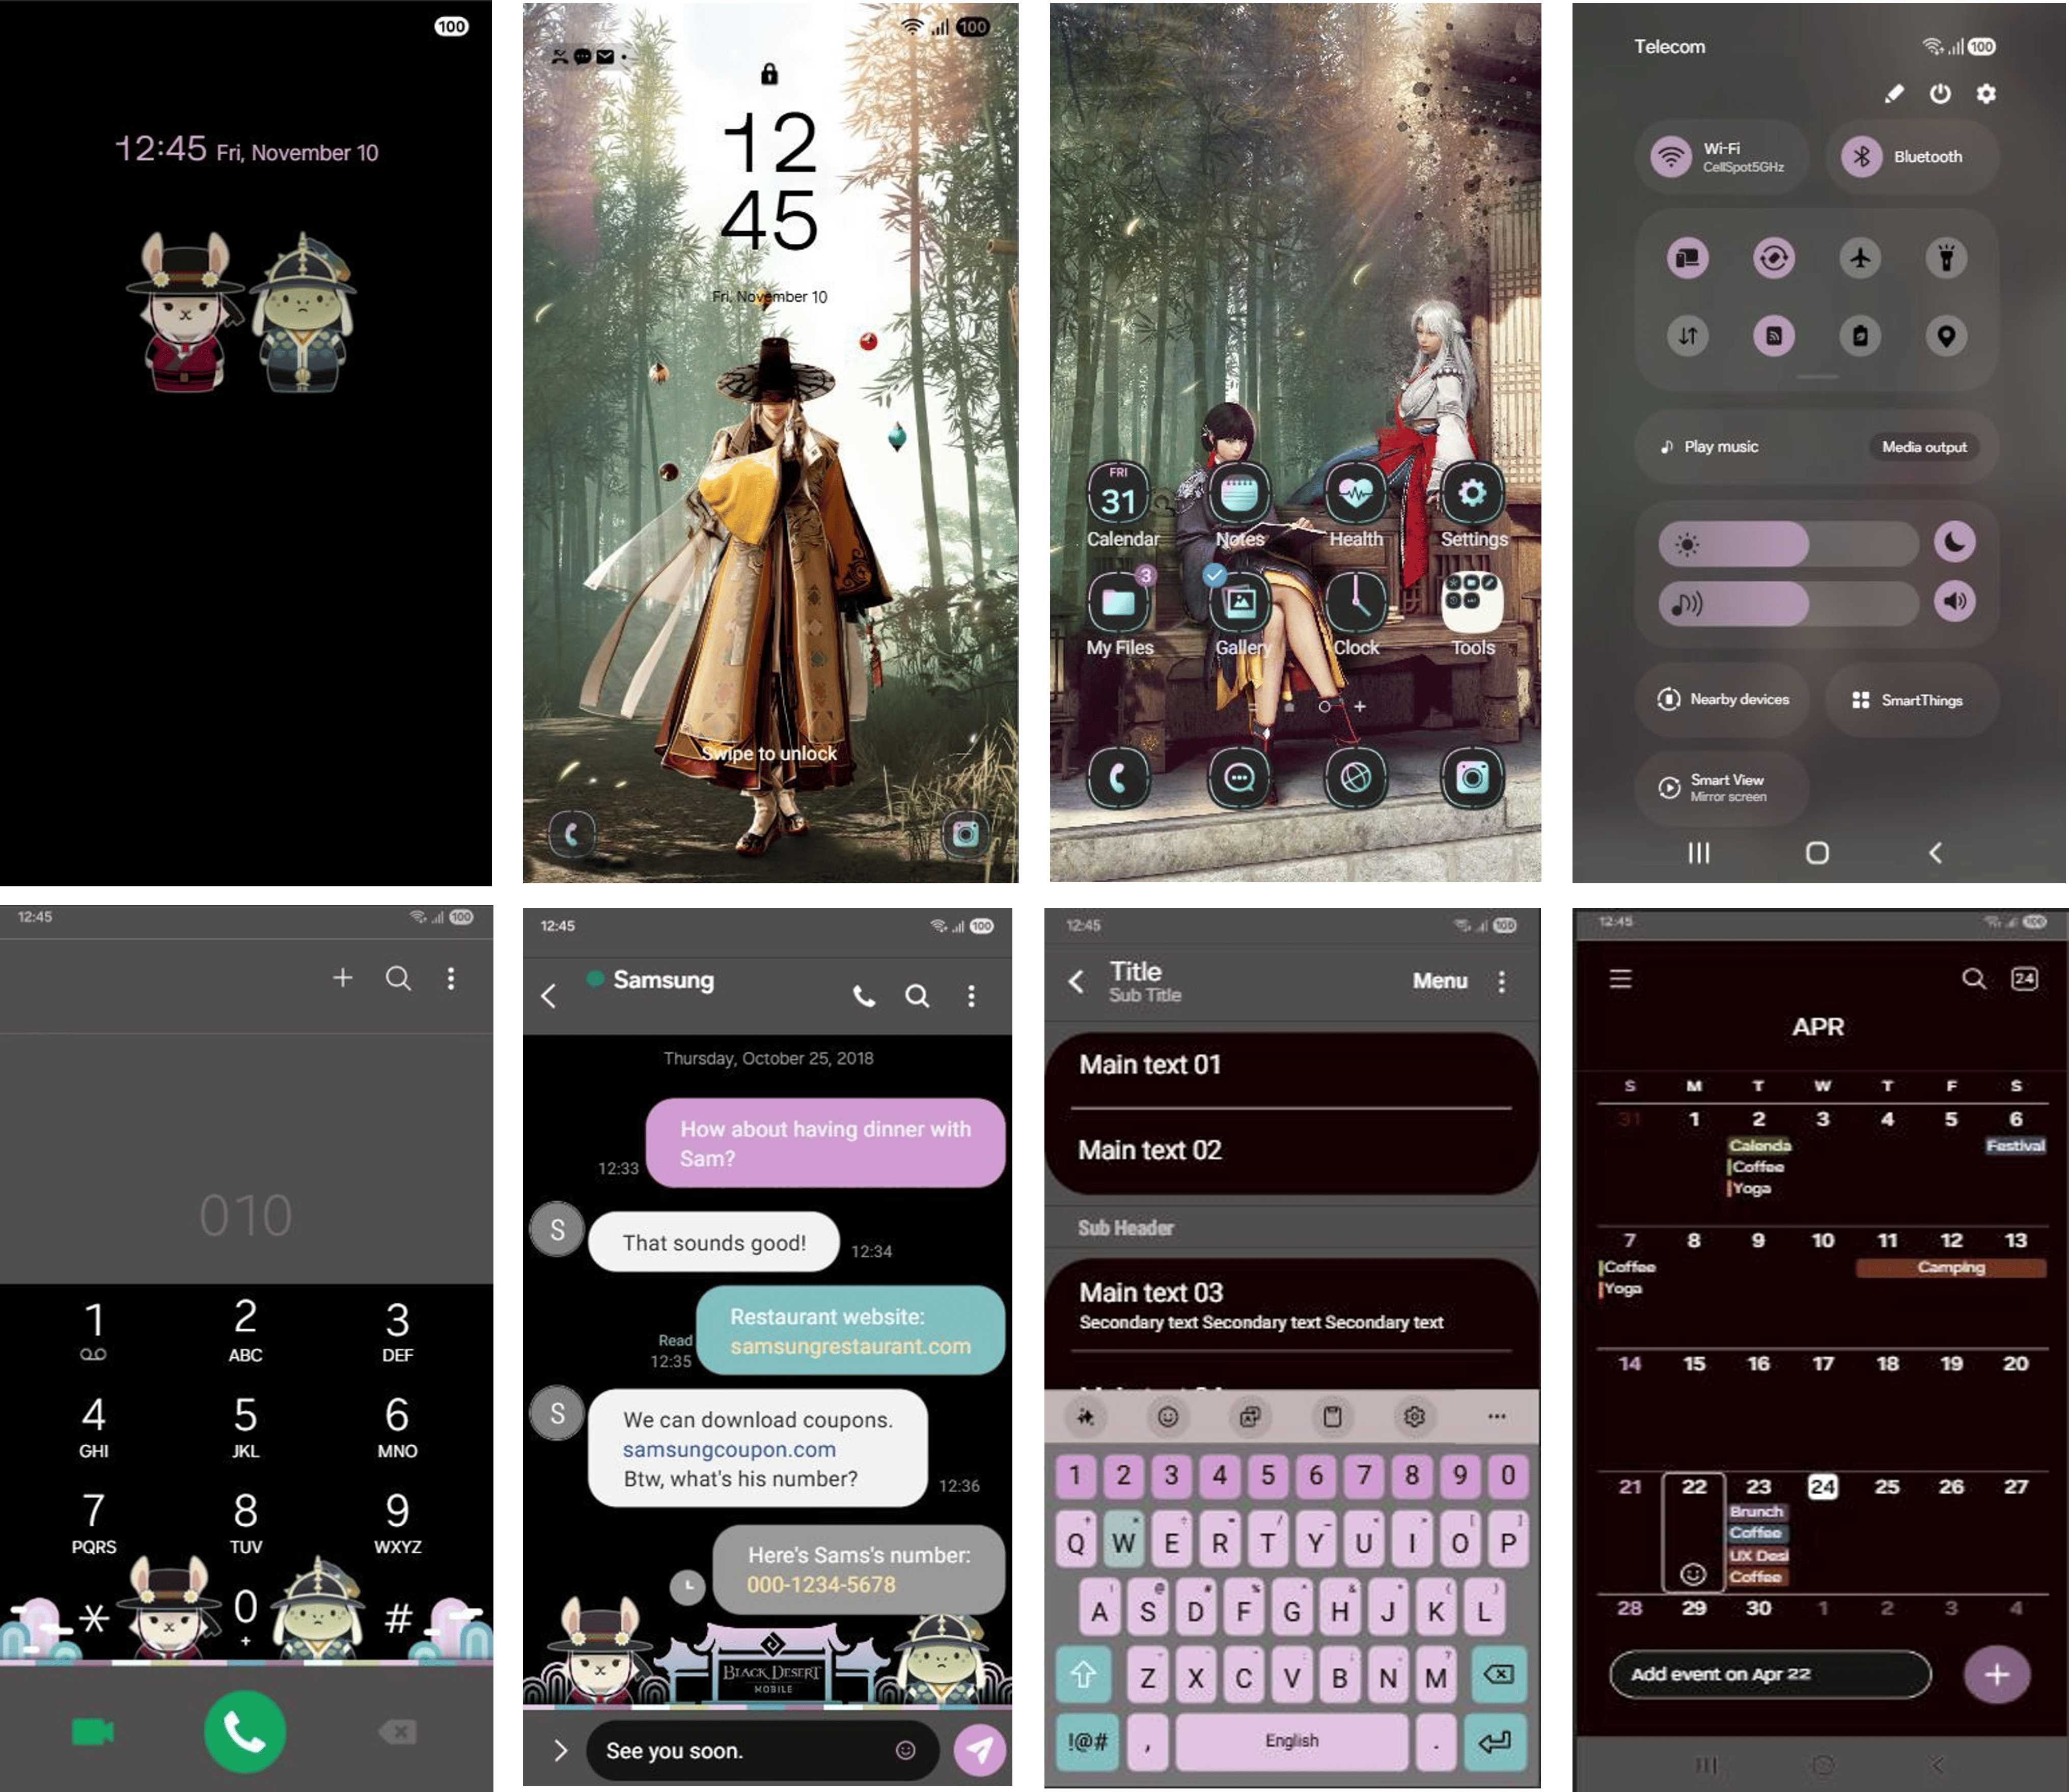Select April 22 in calendar
The width and height of the screenshot is (2069, 1792).
(x=1693, y=1531)
